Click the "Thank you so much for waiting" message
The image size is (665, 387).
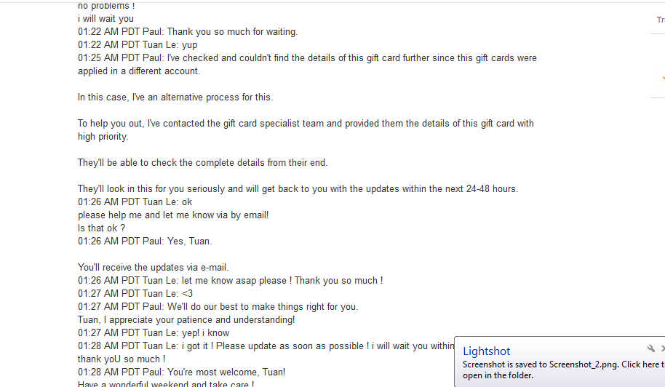188,32
